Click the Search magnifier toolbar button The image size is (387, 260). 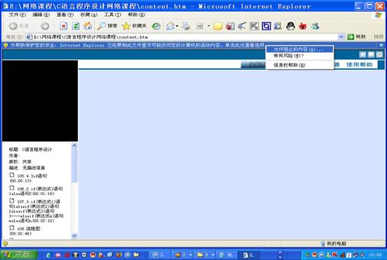107,26
